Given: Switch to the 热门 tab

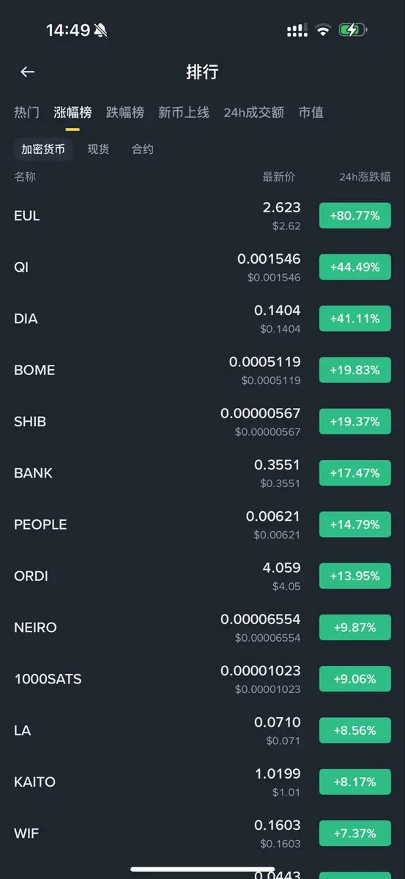Looking at the screenshot, I should coord(26,113).
